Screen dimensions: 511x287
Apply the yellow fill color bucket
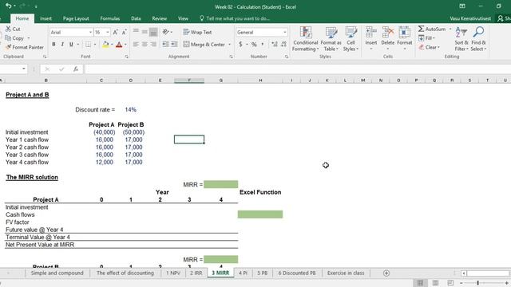click(x=105, y=45)
